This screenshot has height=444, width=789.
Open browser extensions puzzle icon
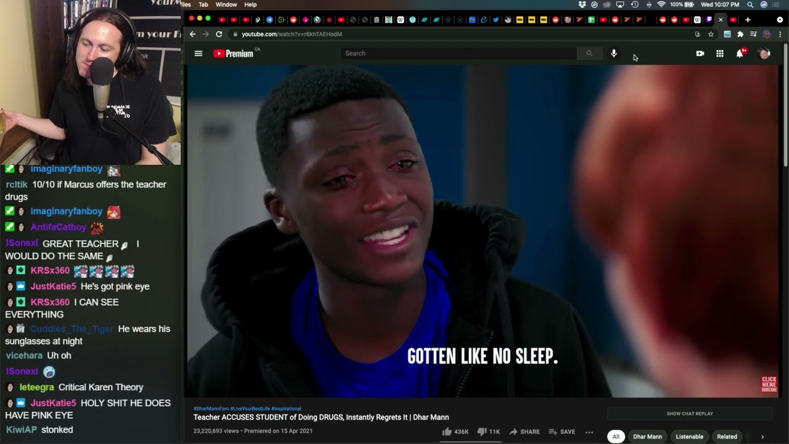pos(740,35)
